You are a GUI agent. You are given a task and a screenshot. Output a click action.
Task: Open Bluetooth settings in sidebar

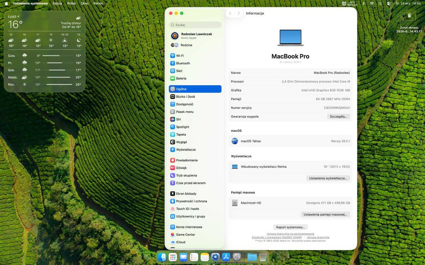pos(195,63)
